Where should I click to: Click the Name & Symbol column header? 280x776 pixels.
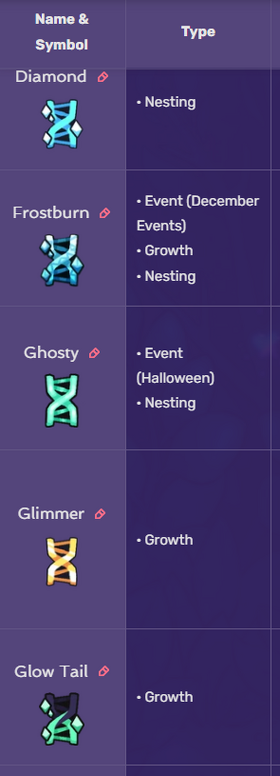(62, 32)
